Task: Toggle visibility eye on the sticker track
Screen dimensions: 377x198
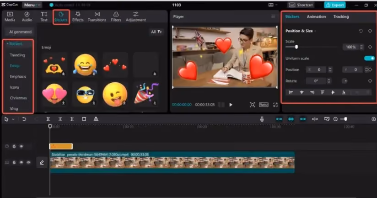Action: pyautogui.click(x=22, y=146)
